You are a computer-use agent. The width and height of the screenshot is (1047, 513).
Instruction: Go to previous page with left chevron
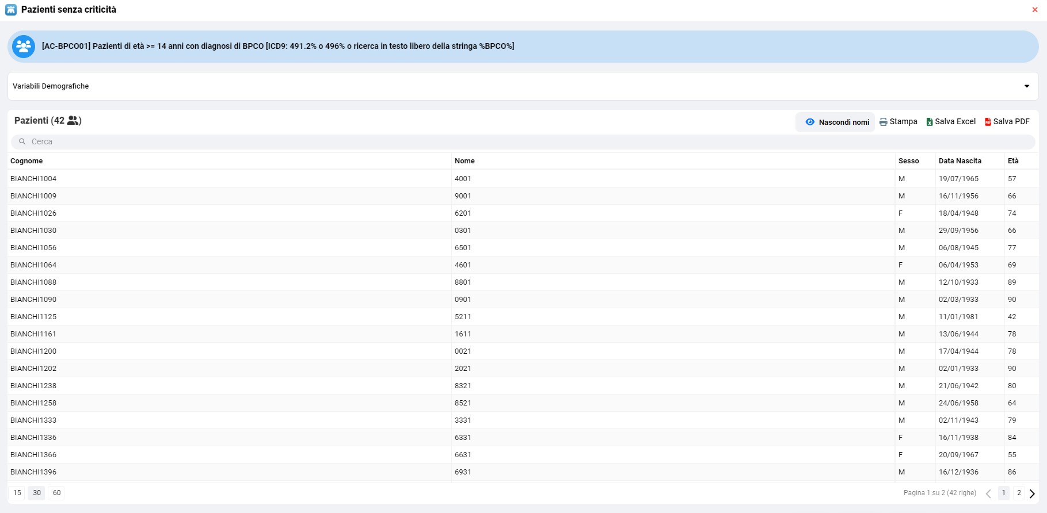coord(988,493)
